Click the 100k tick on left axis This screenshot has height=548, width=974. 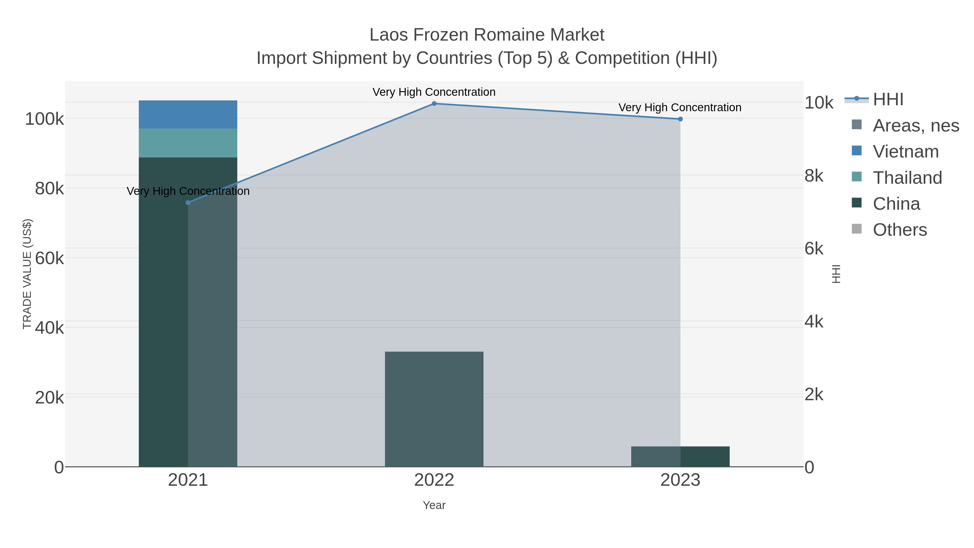pos(45,119)
